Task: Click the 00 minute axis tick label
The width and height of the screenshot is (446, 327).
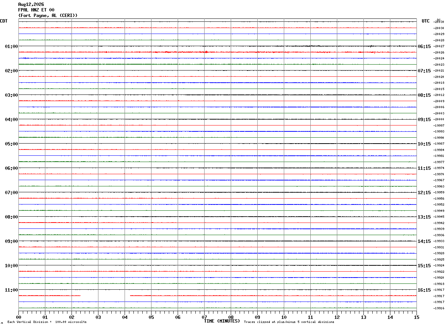Action: 18,317
